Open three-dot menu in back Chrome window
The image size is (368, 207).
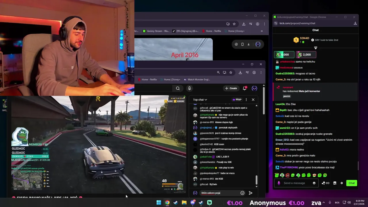click(264, 24)
